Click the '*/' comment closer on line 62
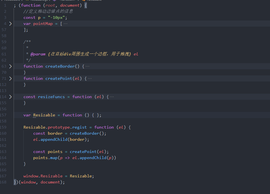Screen dimensions: 270x194 click(28, 60)
